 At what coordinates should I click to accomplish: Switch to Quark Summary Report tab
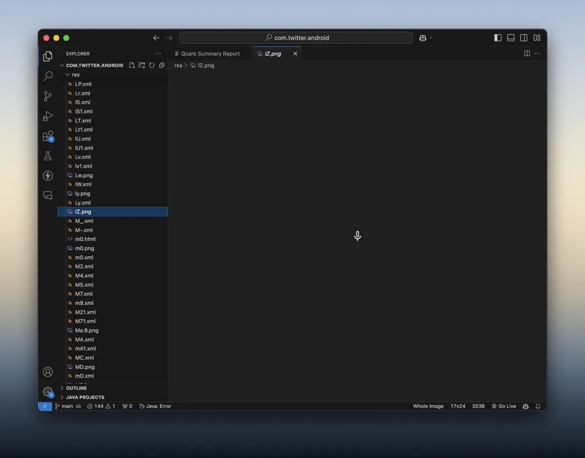(x=210, y=54)
